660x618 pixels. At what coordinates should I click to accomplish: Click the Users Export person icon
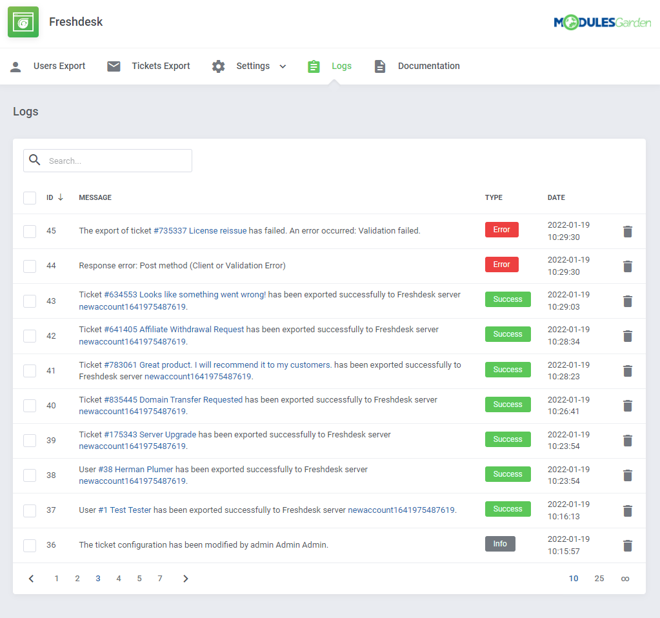[x=15, y=66]
